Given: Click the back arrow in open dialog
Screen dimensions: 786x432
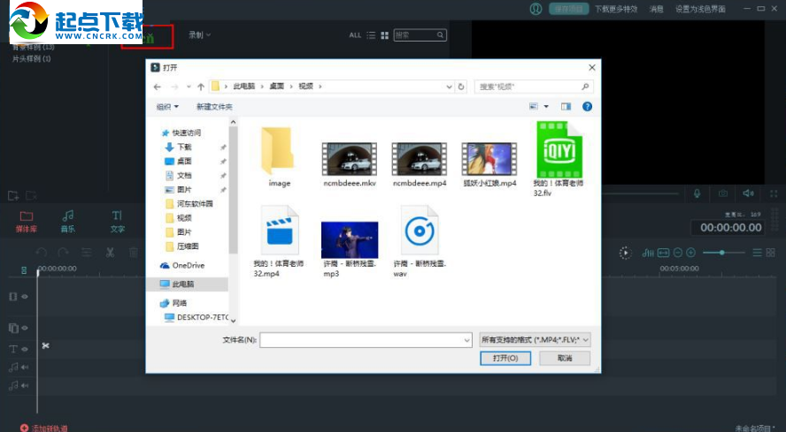Looking at the screenshot, I should click(158, 87).
